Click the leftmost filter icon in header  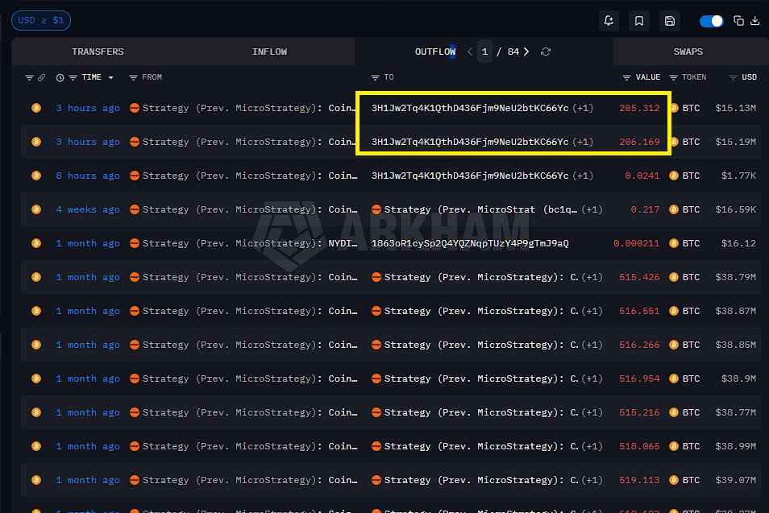30,77
